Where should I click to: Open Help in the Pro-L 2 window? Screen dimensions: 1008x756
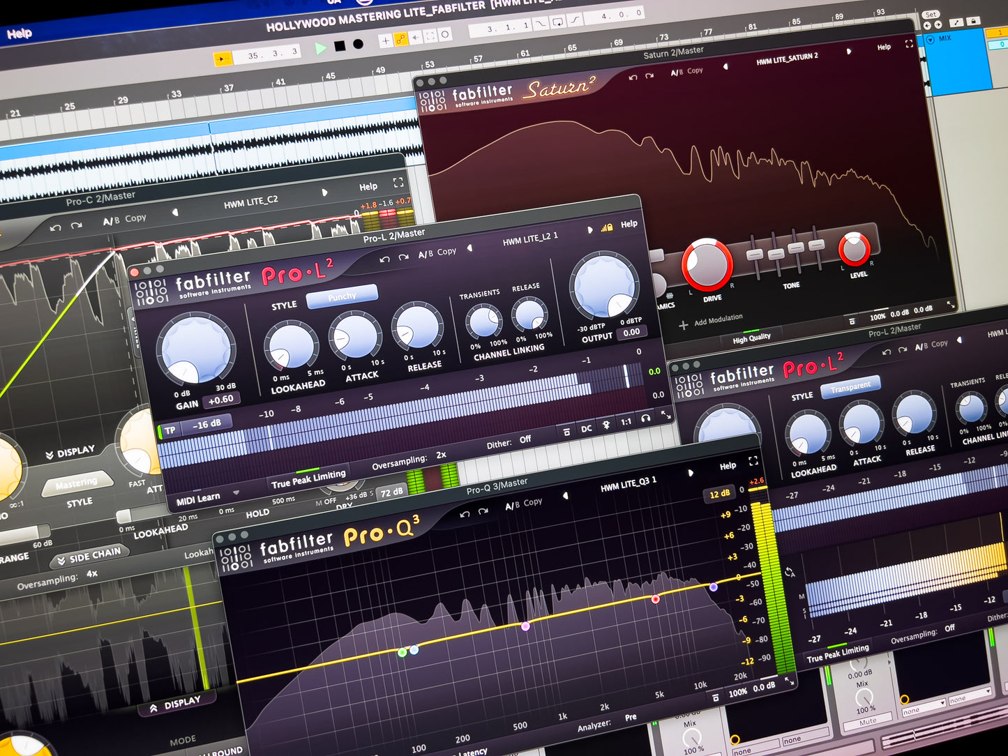[629, 224]
